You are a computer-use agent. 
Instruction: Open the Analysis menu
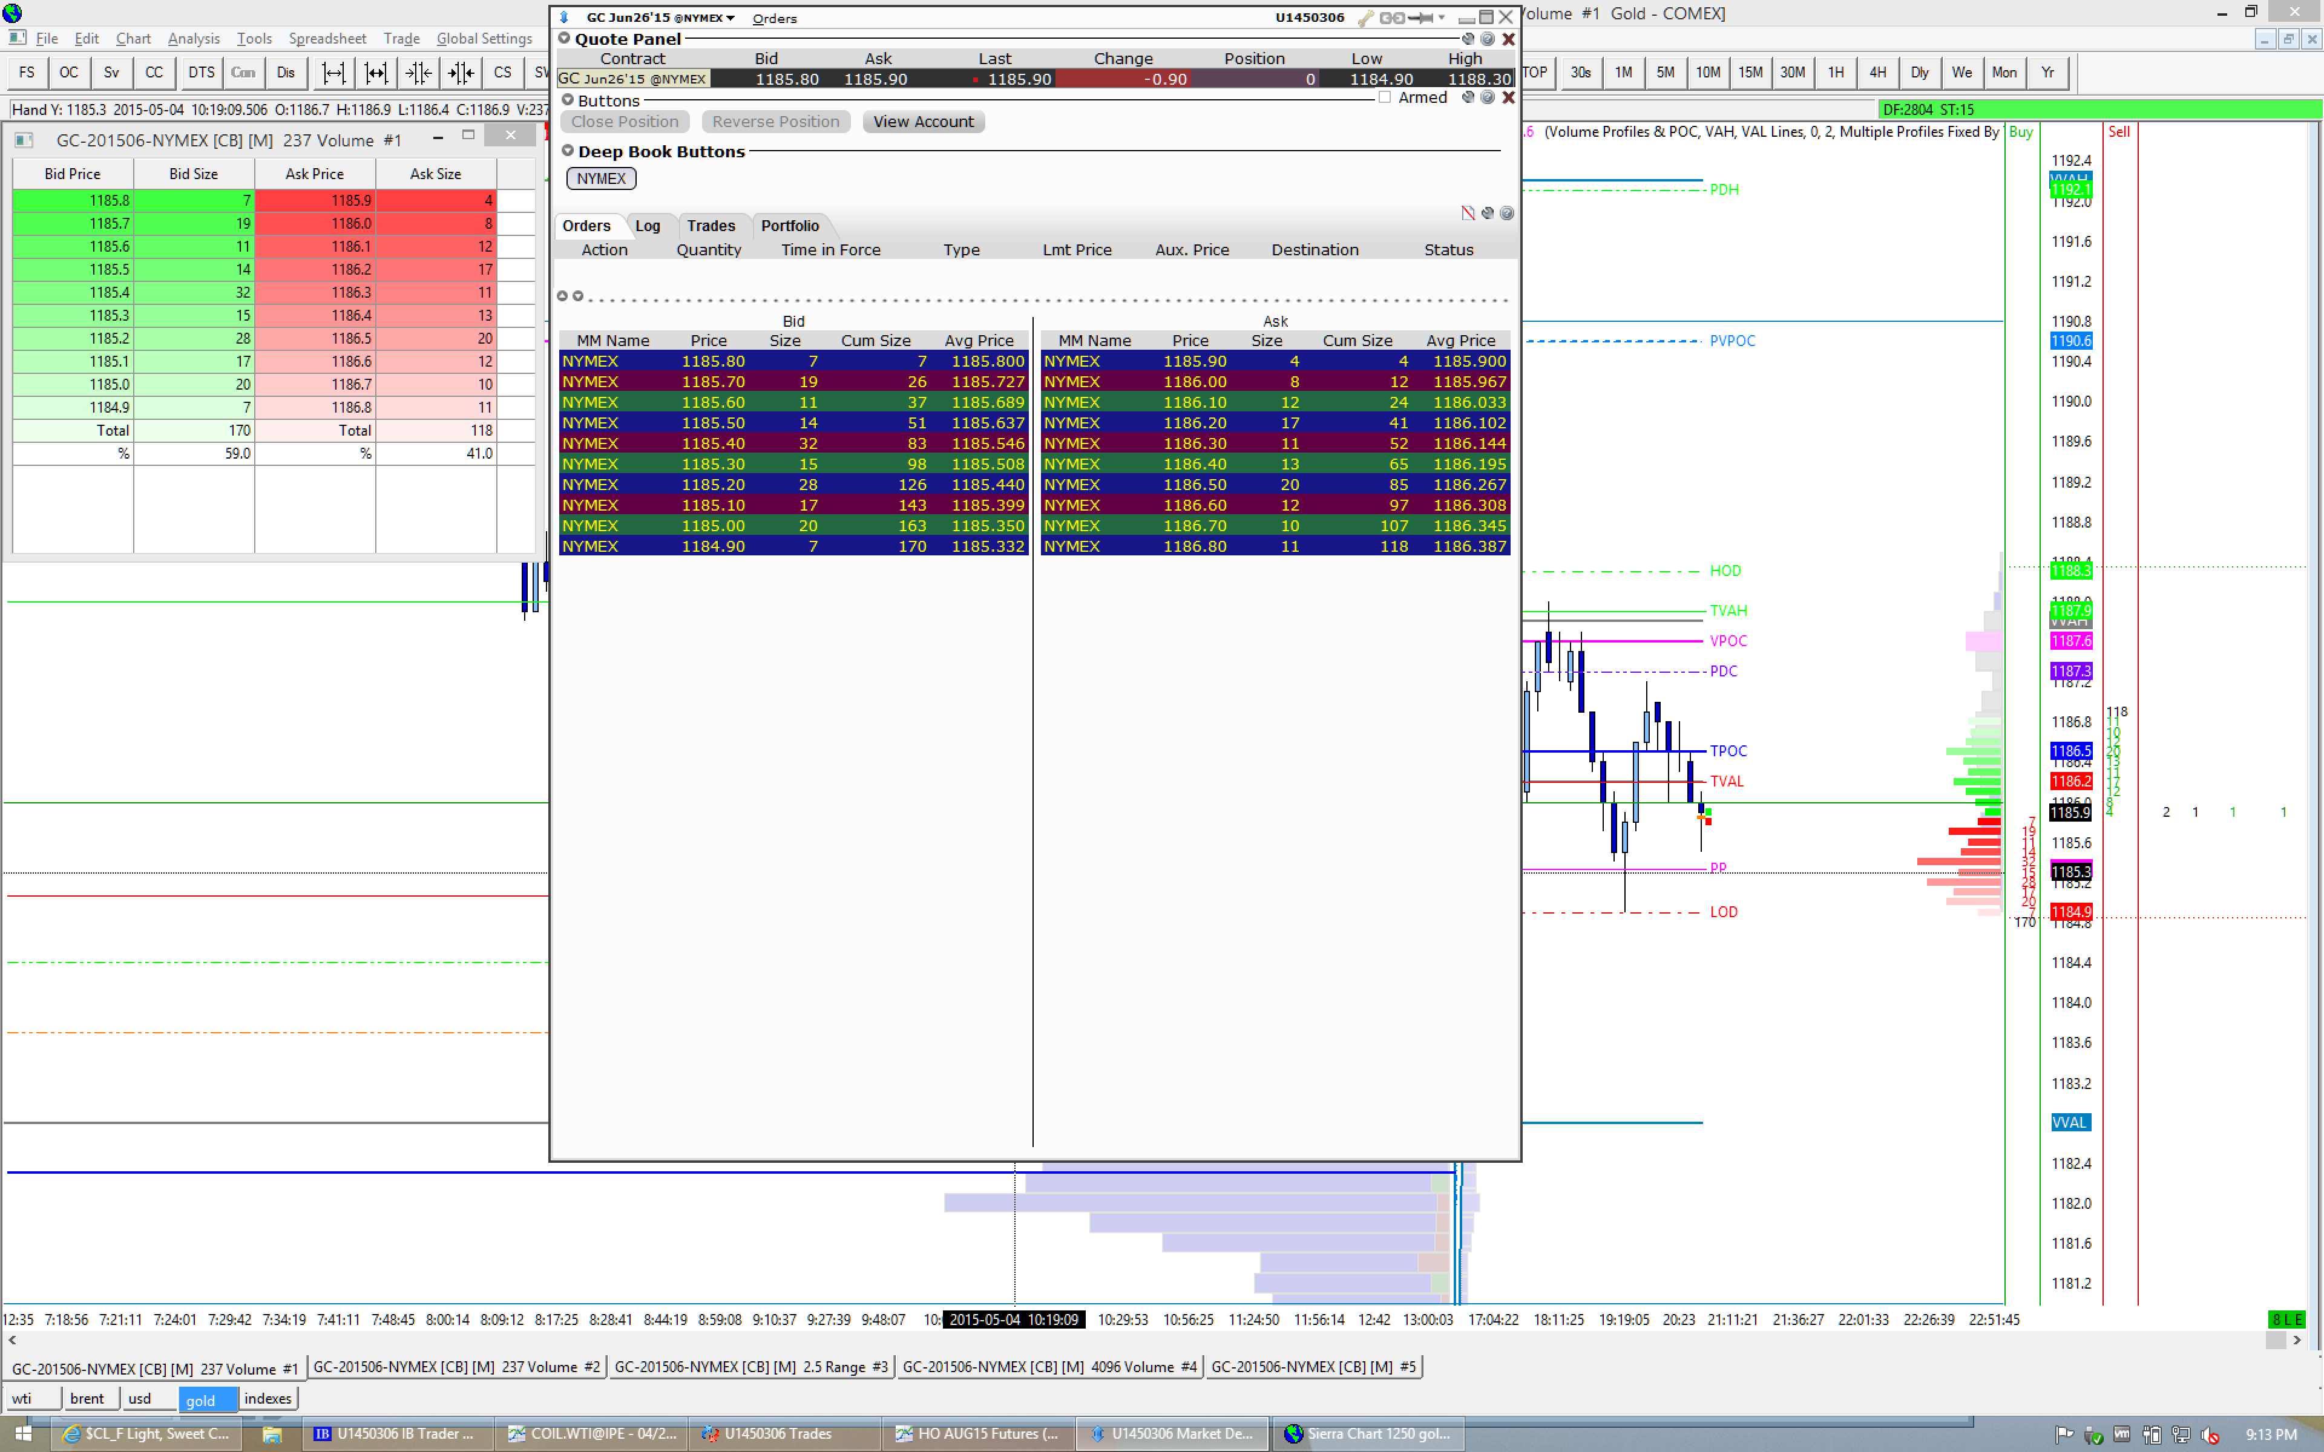193,38
